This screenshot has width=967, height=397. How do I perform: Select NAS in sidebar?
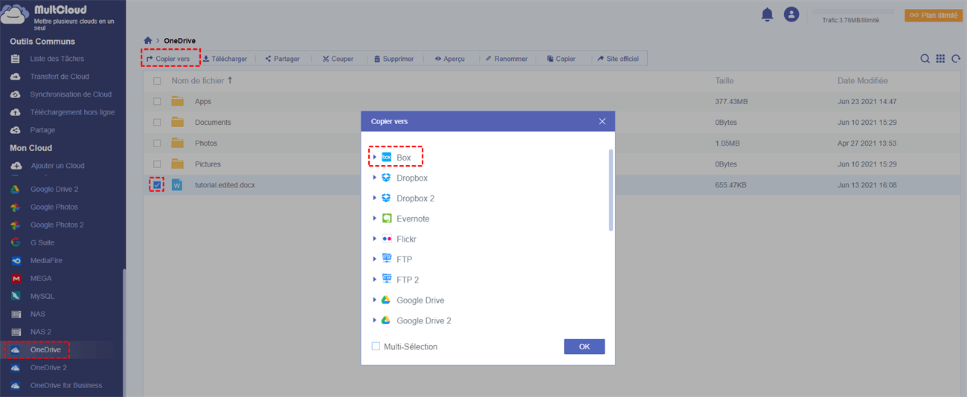38,314
